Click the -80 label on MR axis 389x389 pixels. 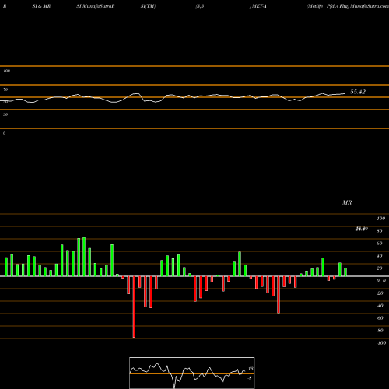[380, 331]
